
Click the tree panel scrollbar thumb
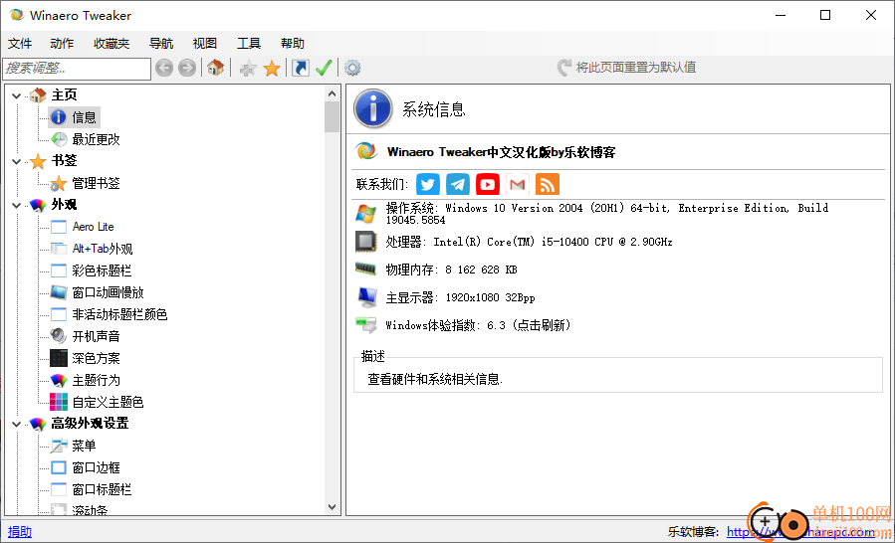(x=333, y=116)
